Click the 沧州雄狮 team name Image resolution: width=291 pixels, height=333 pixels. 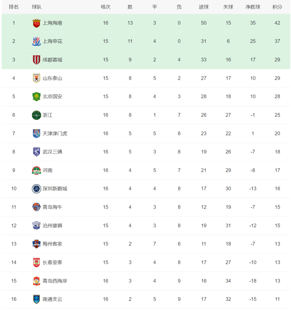point(52,226)
